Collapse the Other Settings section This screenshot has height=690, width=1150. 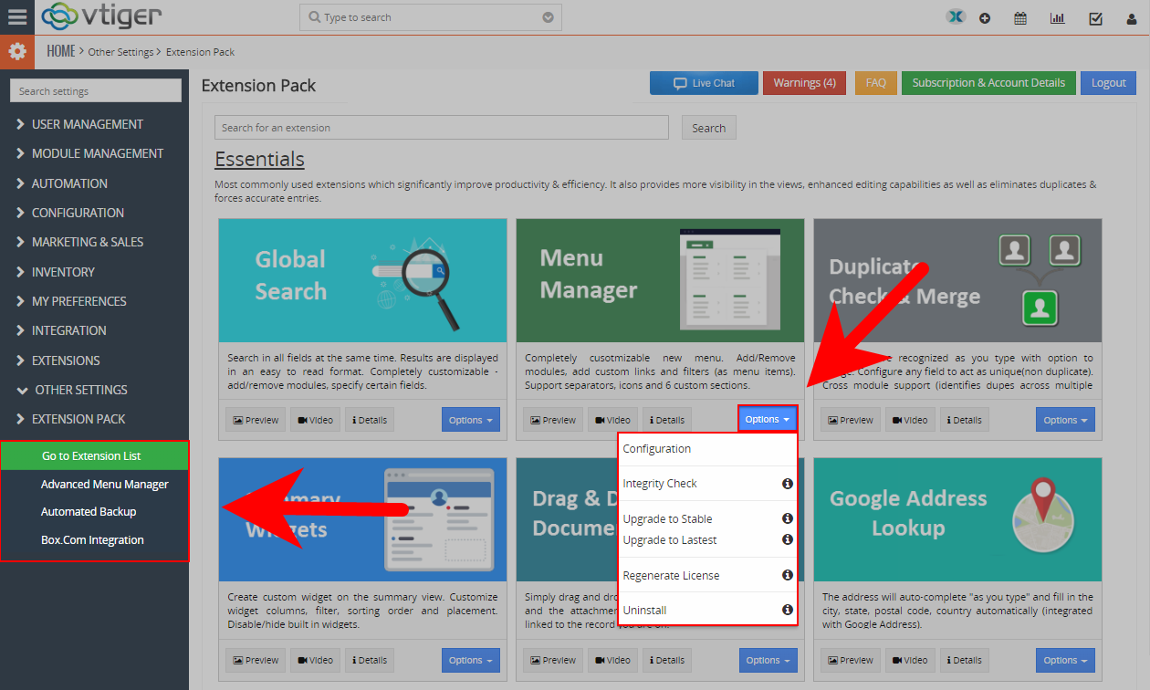80,390
